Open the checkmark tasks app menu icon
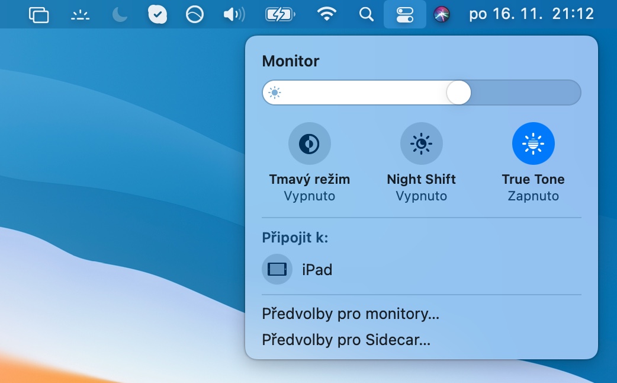The image size is (617, 383). click(x=158, y=15)
